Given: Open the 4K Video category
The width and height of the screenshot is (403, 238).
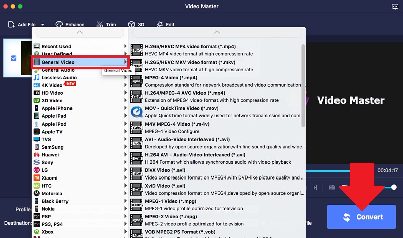Looking at the screenshot, I should coord(80,85).
